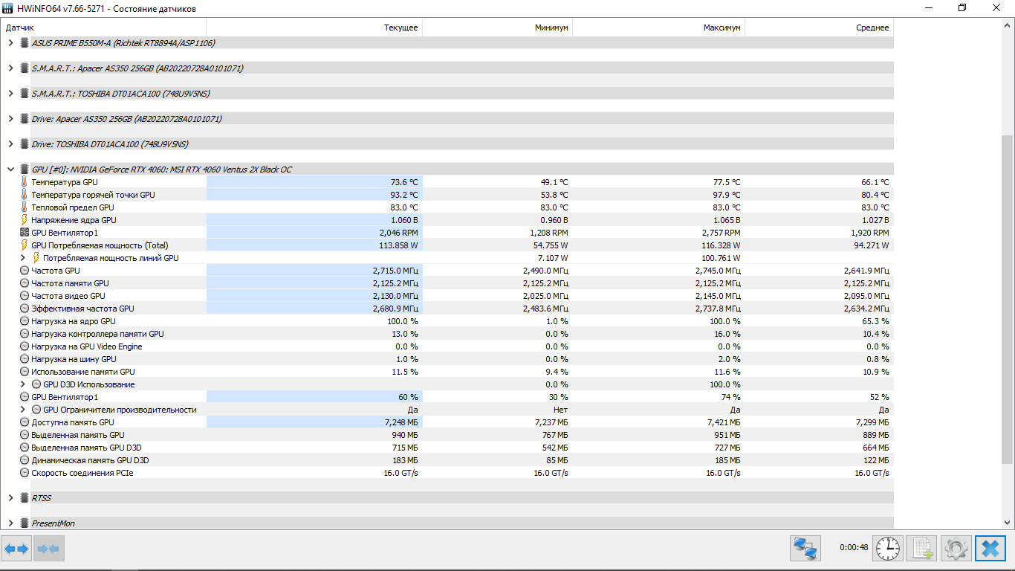Click circle icon beside Нагрузка на ядро GPU
This screenshot has height=571, width=1015.
pos(24,321)
